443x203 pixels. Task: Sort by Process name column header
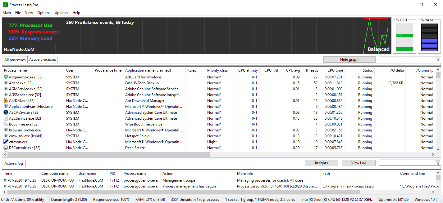(33, 70)
